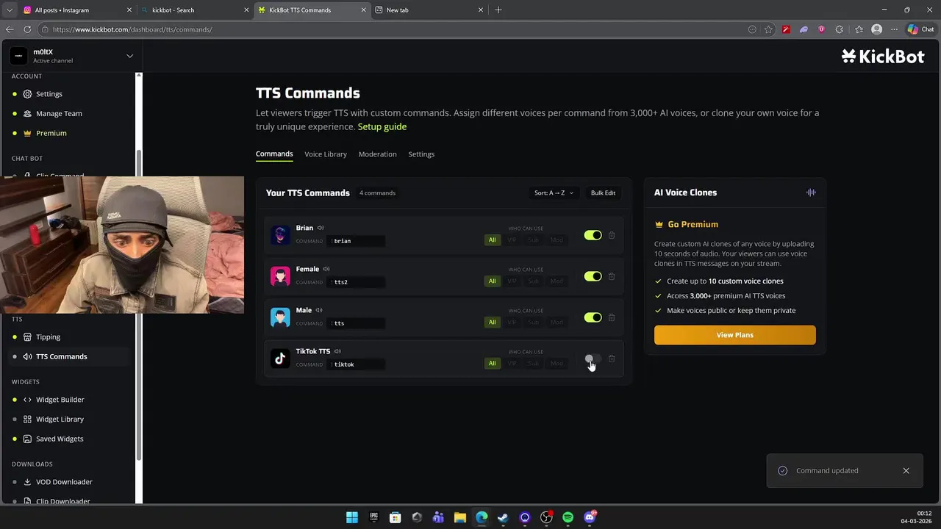Click the Brian voice avatar
The height and width of the screenshot is (529, 941).
280,235
